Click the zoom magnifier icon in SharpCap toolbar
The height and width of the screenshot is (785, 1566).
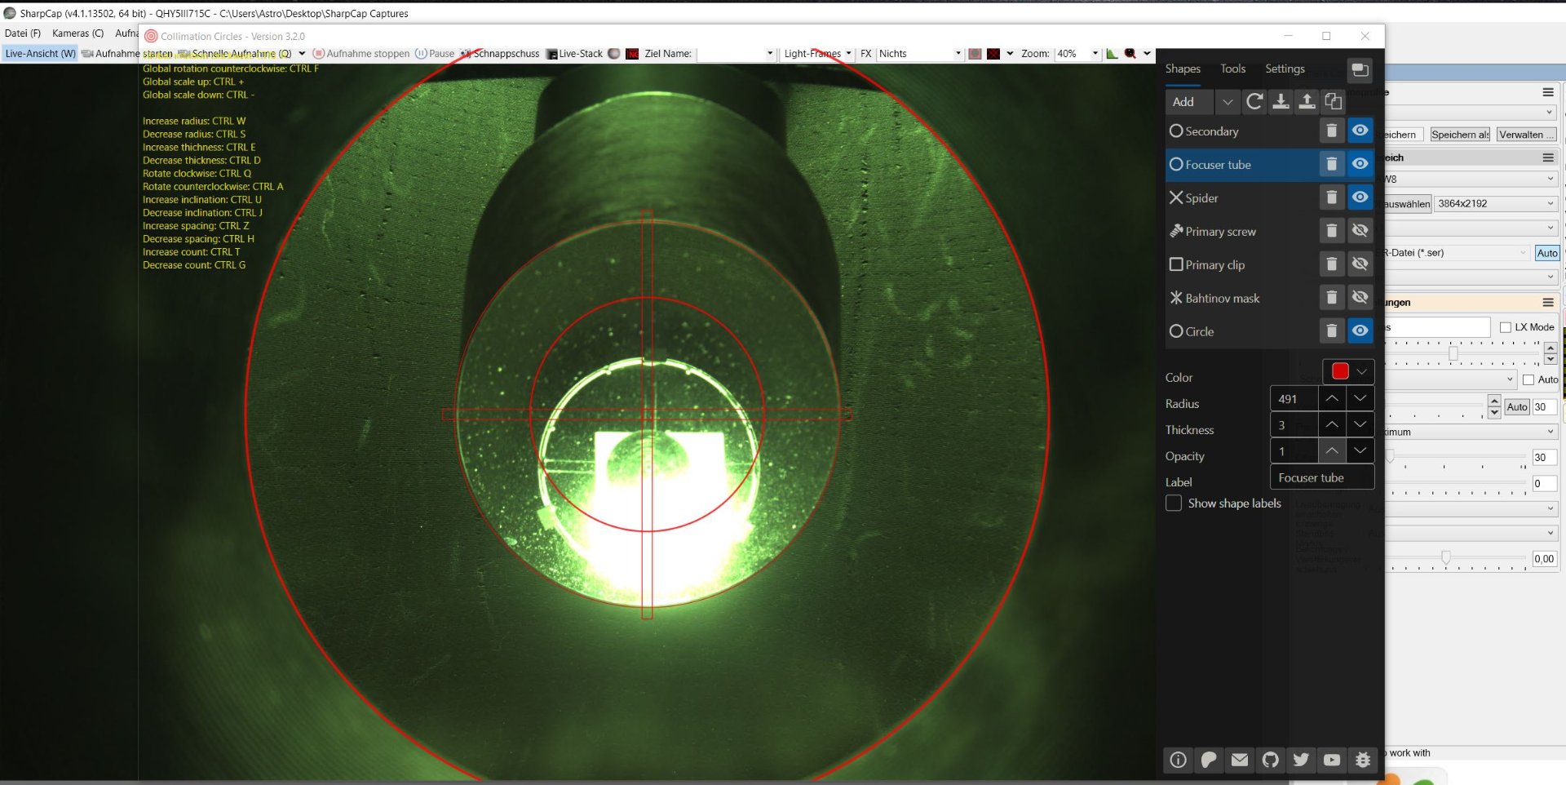point(1130,54)
